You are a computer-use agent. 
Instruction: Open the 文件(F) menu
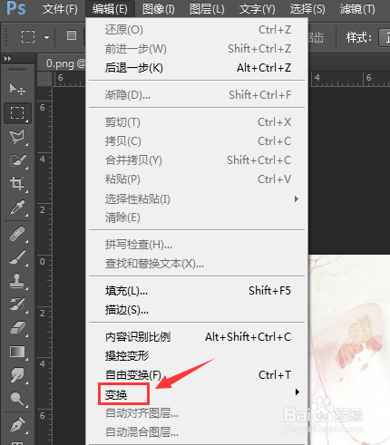point(60,9)
